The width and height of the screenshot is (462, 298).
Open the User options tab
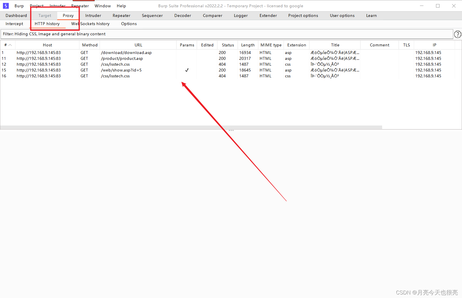tap(342, 15)
